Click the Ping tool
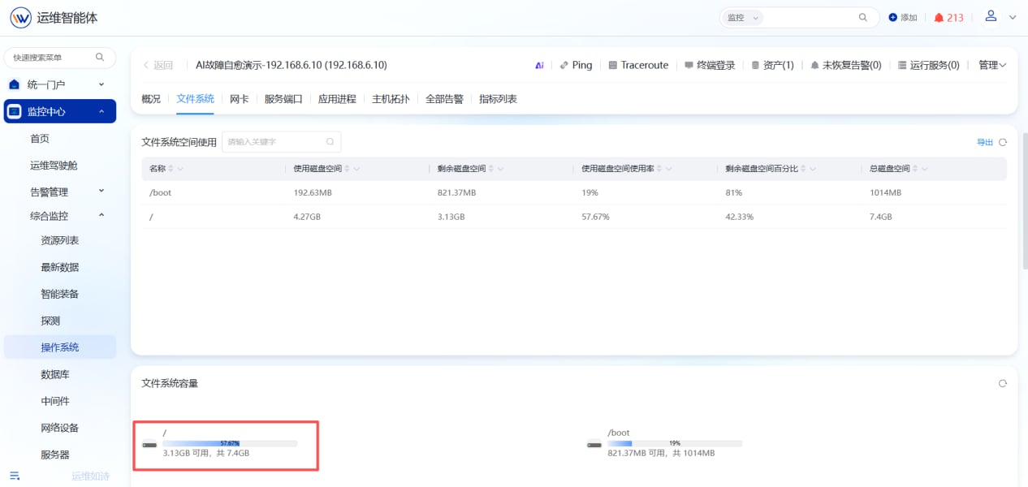The height and width of the screenshot is (487, 1028). click(x=576, y=65)
